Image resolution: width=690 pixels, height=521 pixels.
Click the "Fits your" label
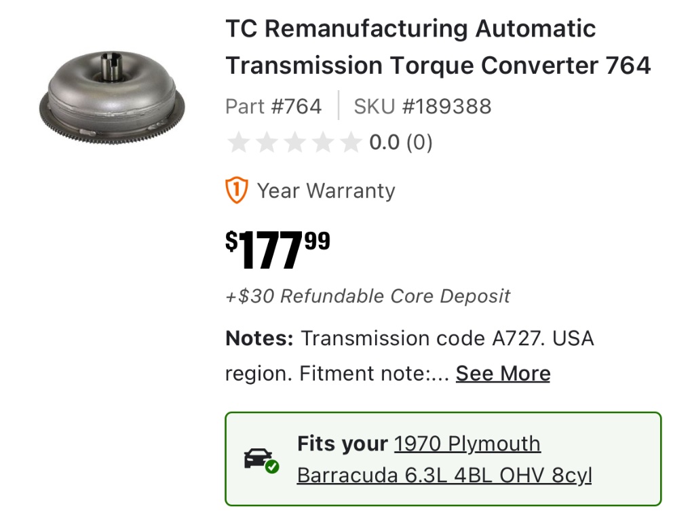point(342,444)
